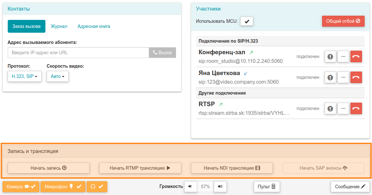Viewport: 372px width, 195px height.
Task: Toggle the Использовать MCU checkbox
Action: point(246,21)
